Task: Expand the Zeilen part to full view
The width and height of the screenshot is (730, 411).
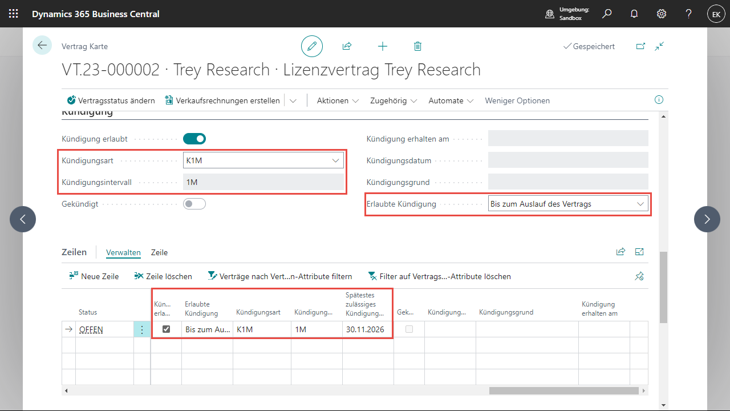Action: 639,252
